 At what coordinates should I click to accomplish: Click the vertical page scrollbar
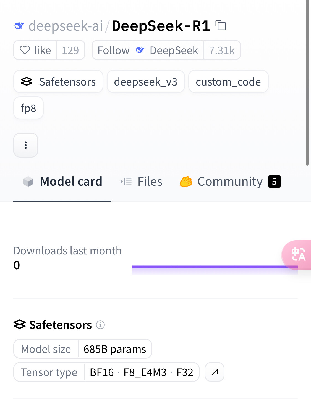point(307,83)
